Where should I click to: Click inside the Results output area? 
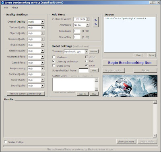click(x=78, y=119)
